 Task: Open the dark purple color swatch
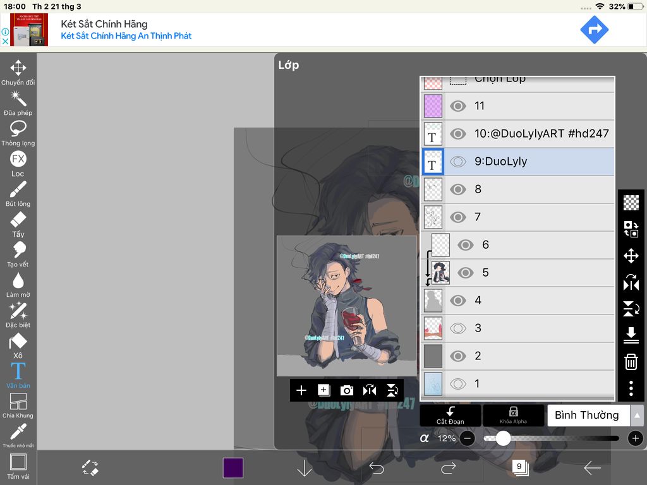(x=233, y=468)
